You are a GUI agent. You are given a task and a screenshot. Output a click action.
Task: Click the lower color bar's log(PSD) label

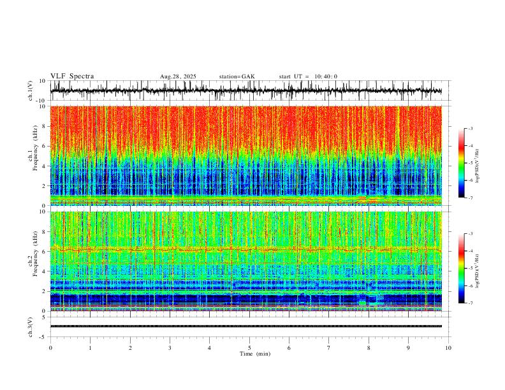(477, 271)
